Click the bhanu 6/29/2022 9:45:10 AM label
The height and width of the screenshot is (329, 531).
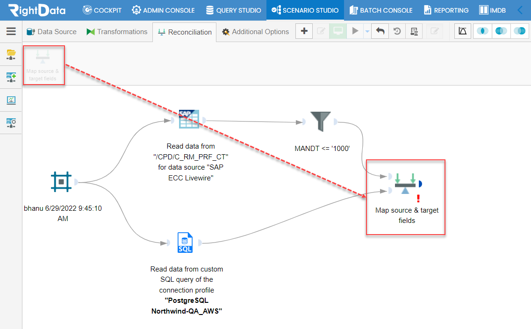(x=63, y=213)
